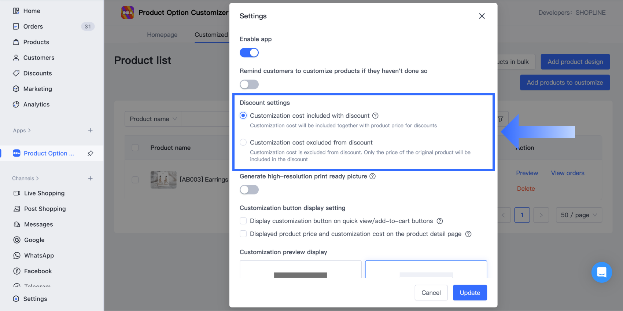The width and height of the screenshot is (623, 311).
Task: Click the AB003 Earrings product thumbnail
Action: tap(163, 180)
